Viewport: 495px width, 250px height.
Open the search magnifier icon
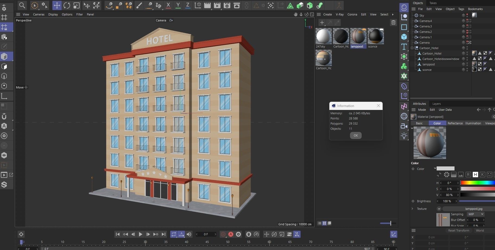22,5
